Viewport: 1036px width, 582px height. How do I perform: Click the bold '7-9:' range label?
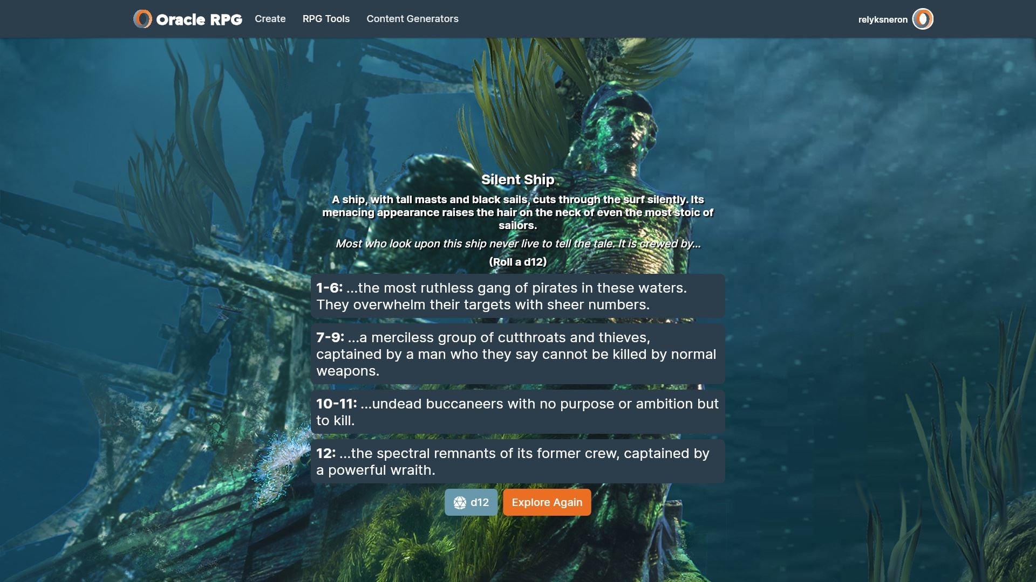coord(330,337)
